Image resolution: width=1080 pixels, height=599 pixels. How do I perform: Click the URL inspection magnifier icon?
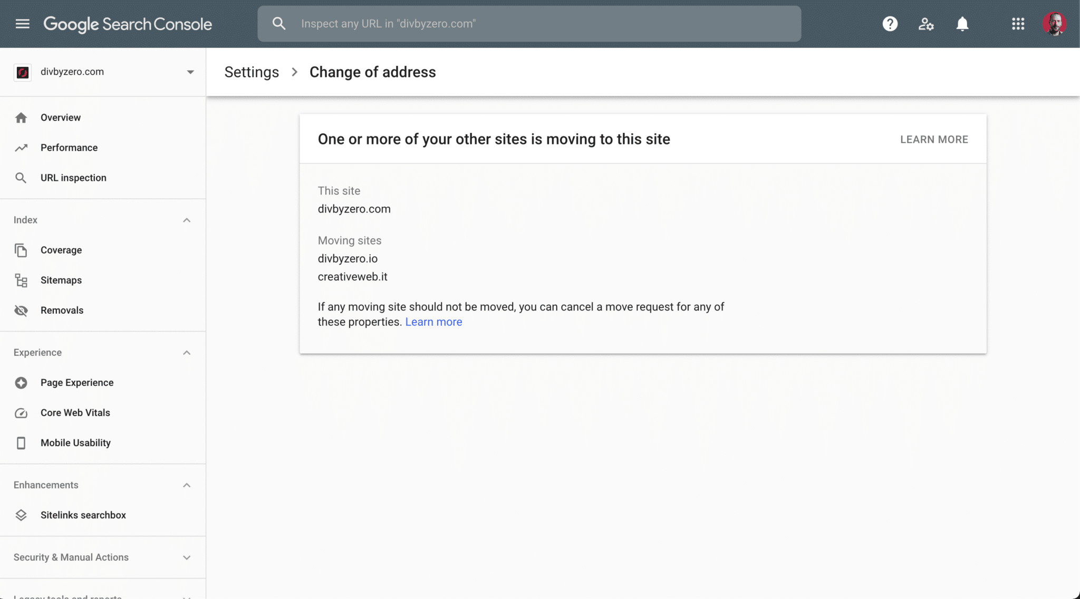pos(21,178)
